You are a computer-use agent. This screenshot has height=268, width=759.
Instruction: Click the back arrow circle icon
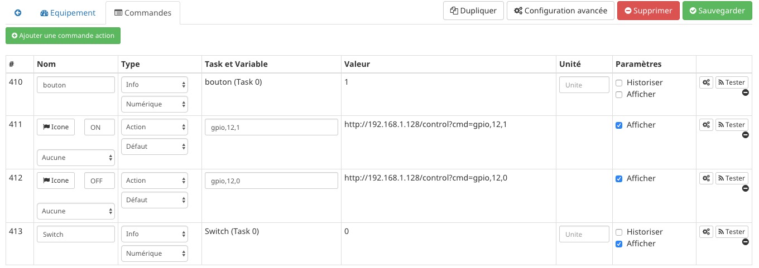click(18, 12)
